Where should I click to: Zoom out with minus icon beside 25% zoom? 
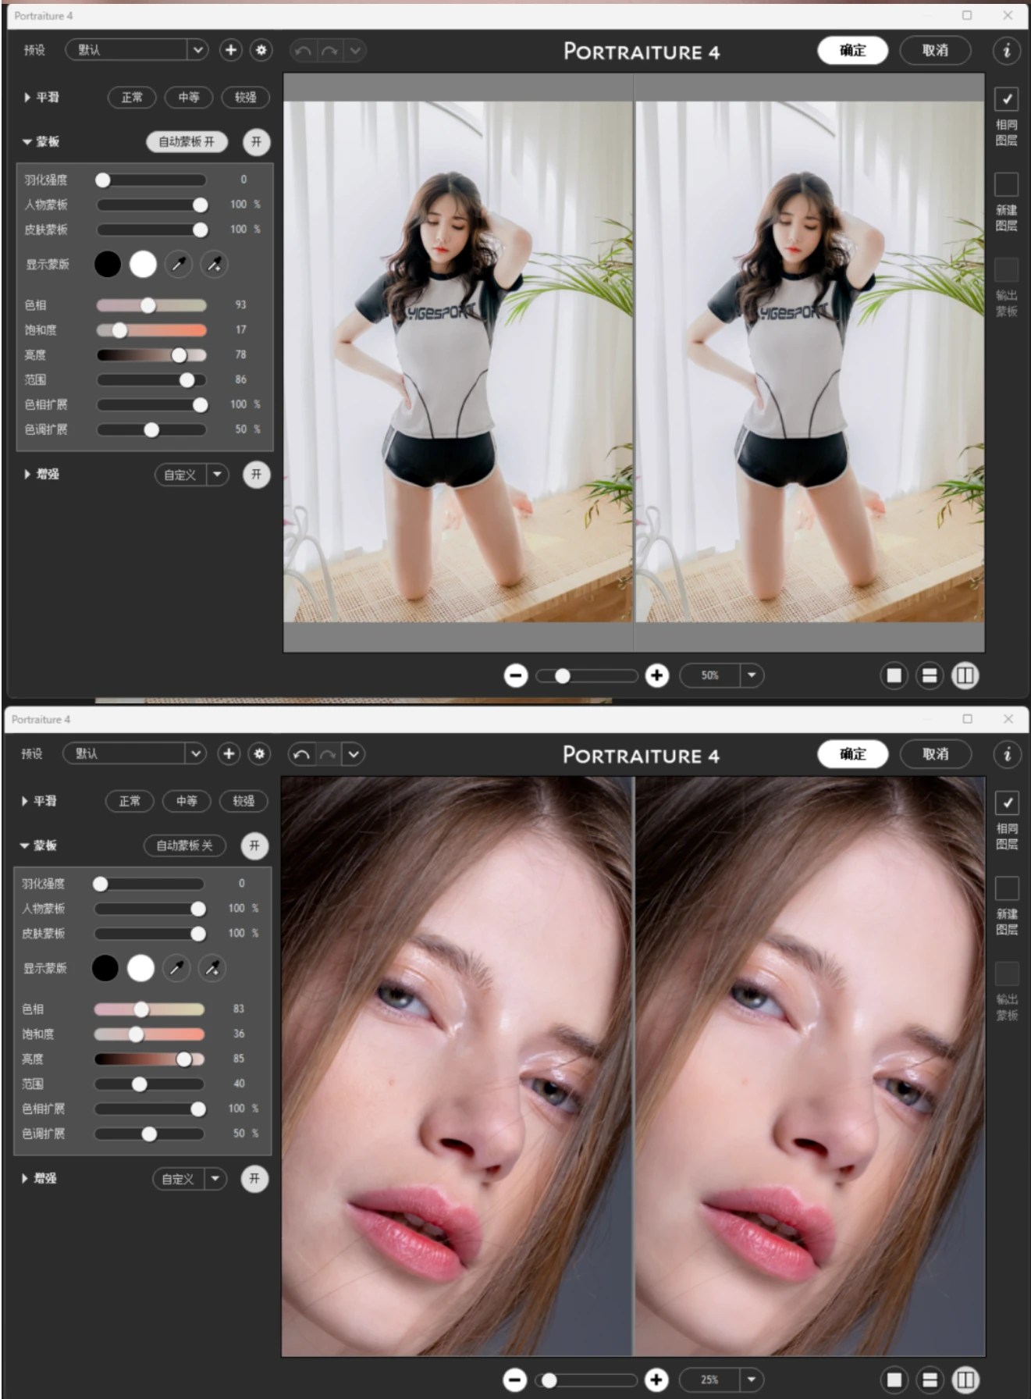click(514, 1379)
